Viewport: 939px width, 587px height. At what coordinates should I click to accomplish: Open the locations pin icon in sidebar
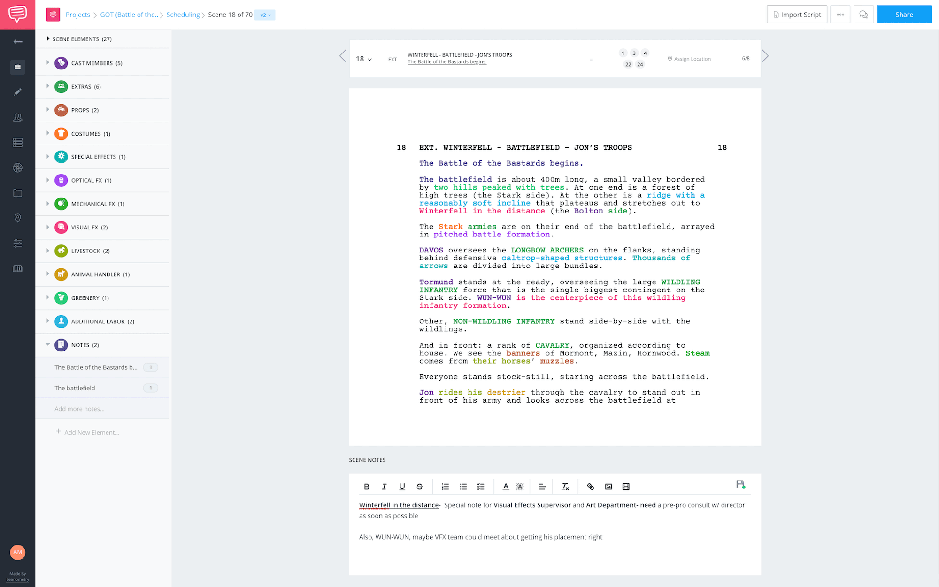click(18, 218)
